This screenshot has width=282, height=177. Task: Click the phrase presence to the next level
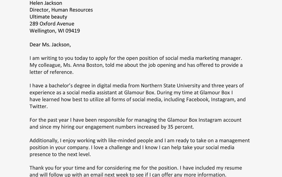coord(60,155)
